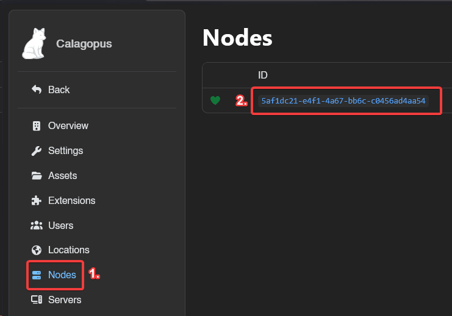
Task: Click the Nodes server icon in sidebar
Action: 36,275
